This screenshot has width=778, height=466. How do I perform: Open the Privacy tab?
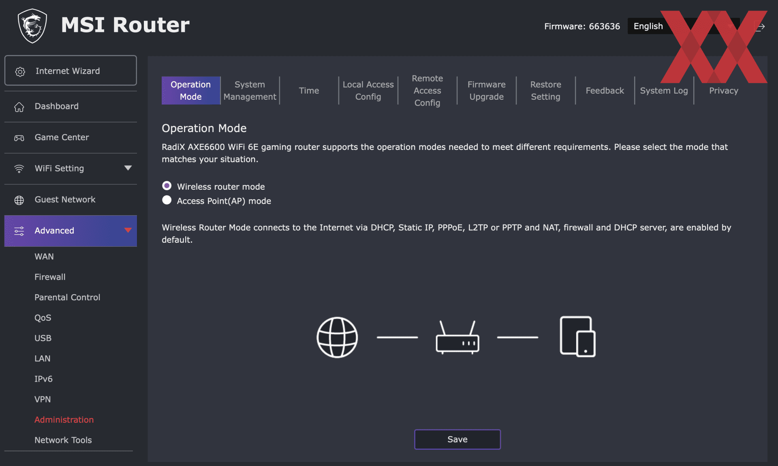click(x=723, y=90)
